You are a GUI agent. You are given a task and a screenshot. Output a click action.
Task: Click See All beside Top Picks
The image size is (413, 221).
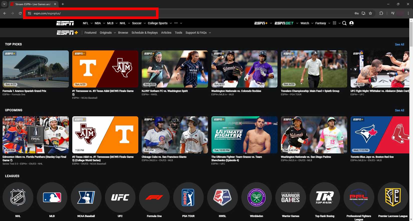click(399, 44)
